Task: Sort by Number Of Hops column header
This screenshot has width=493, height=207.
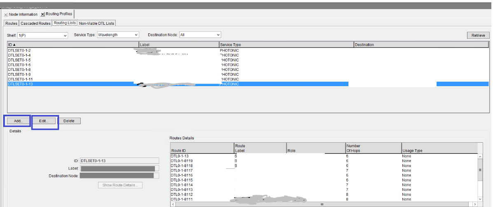Action: click(x=374, y=148)
